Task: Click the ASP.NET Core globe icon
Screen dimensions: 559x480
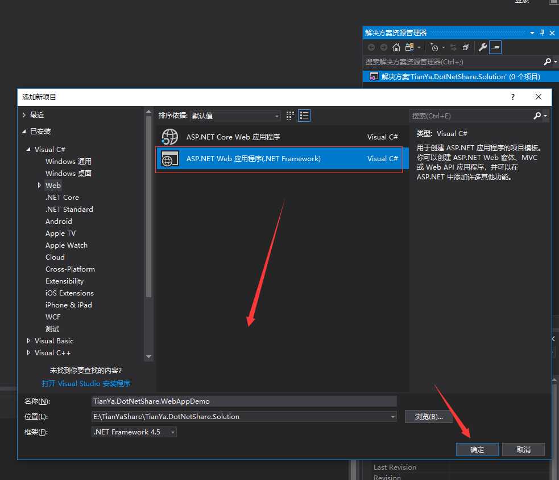Action: [x=169, y=137]
